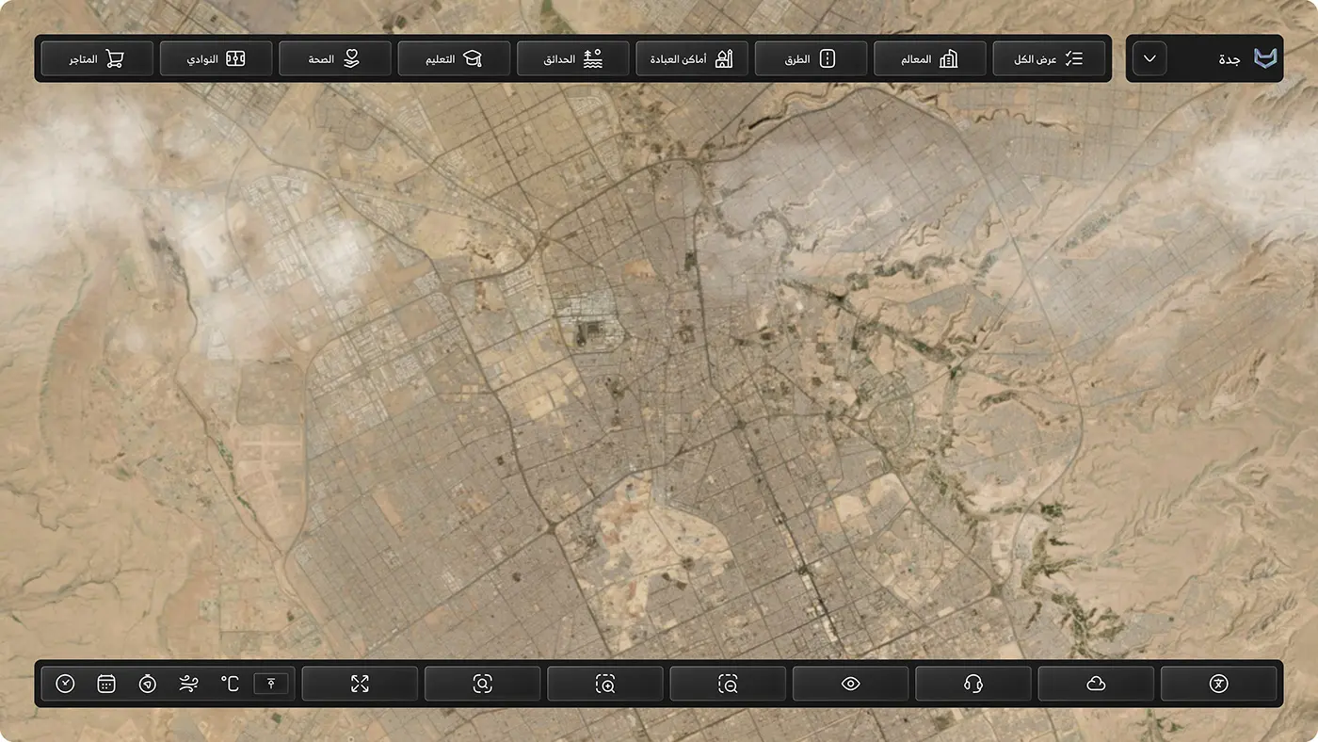The width and height of the screenshot is (1318, 742).
Task: Zoom out of the map
Action: click(728, 684)
